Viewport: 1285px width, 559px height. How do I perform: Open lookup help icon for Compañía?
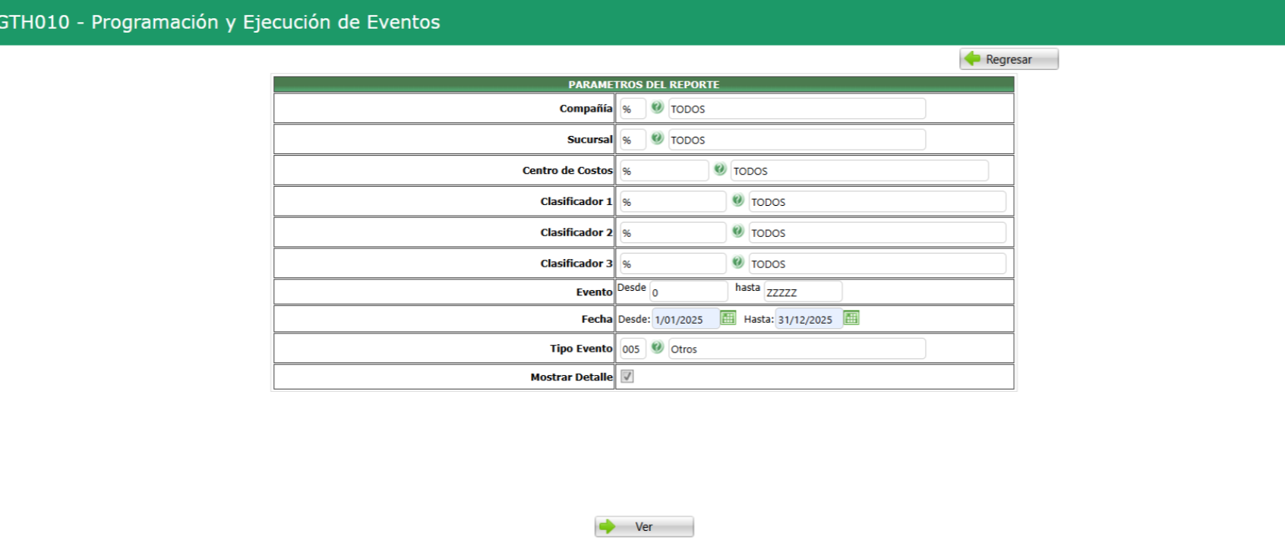tap(657, 107)
